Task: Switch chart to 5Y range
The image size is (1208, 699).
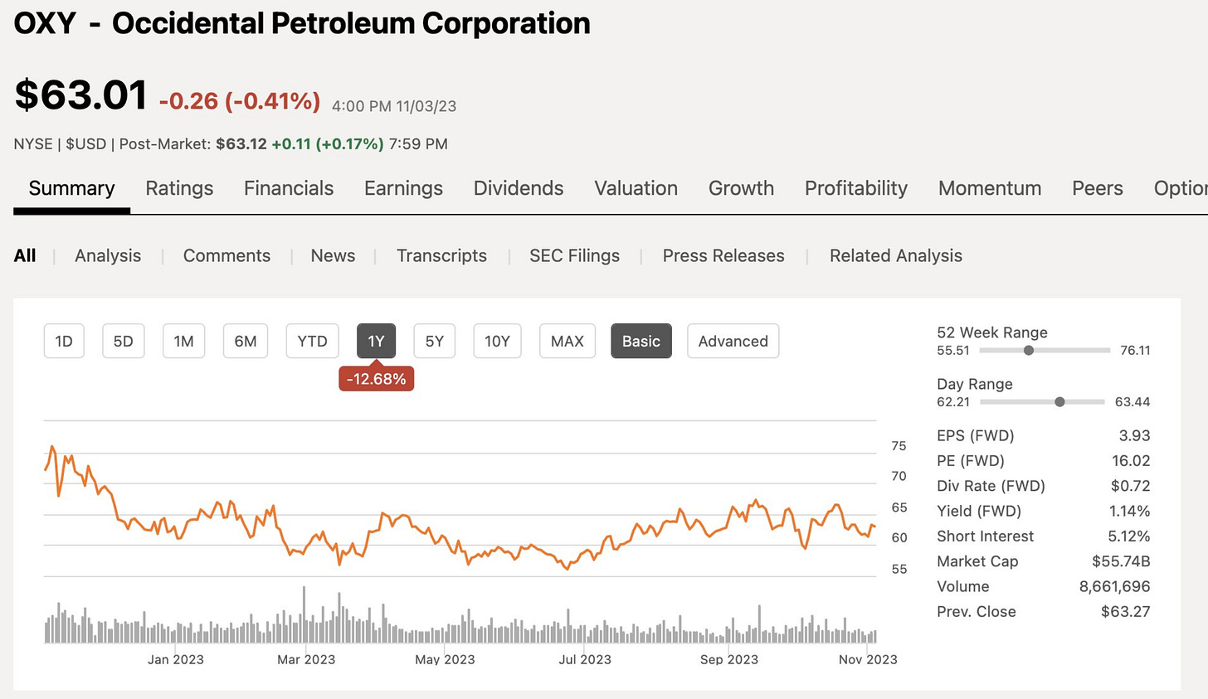Action: [x=435, y=341]
